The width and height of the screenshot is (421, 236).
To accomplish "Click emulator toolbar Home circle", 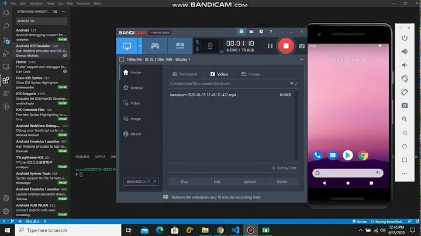I will (x=405, y=147).
